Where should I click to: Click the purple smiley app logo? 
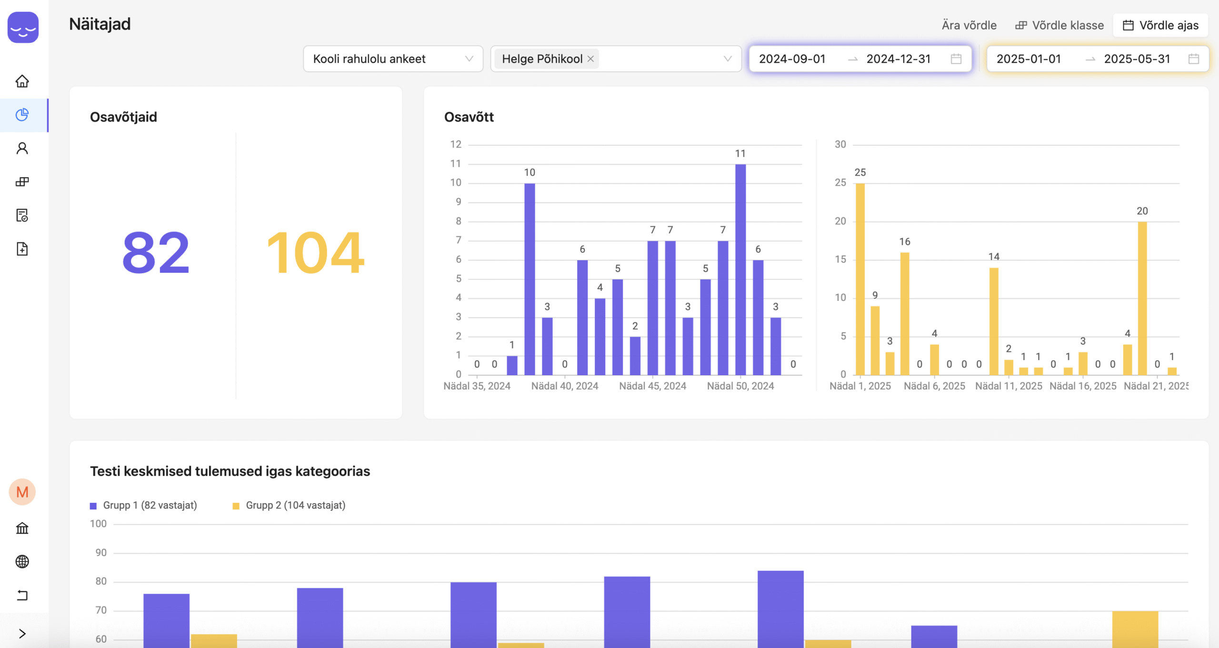(23, 27)
